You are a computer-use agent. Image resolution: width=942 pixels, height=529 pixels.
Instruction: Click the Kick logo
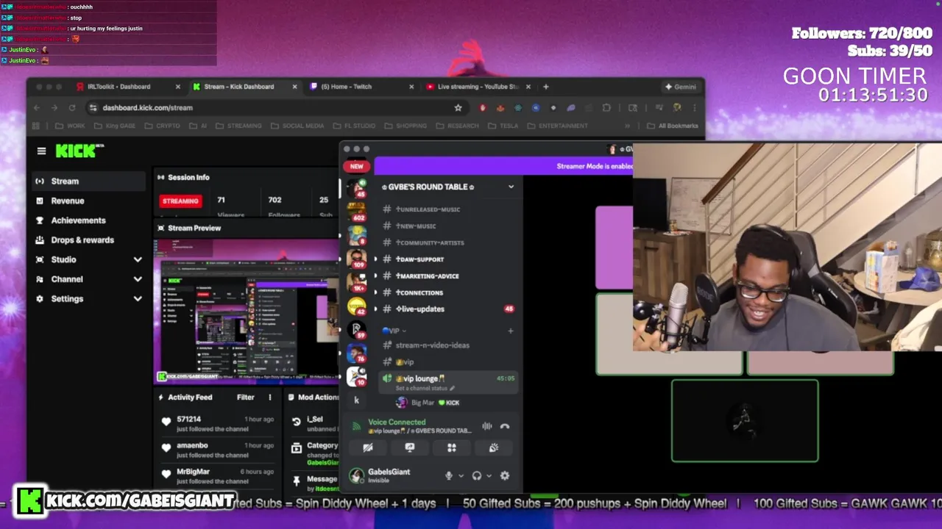79,151
